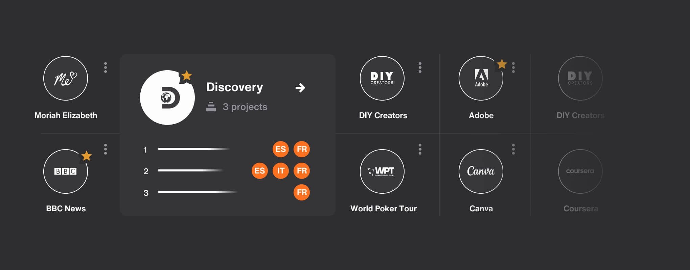This screenshot has width=690, height=270.
Task: Open options menu for DIY Creators
Action: pos(420,67)
